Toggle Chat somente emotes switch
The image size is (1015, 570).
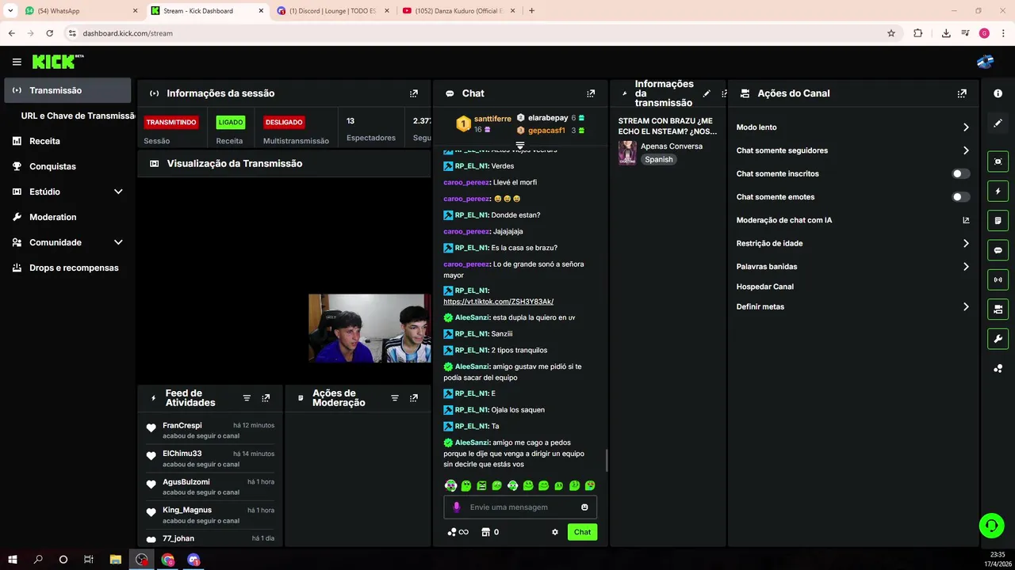pos(960,197)
